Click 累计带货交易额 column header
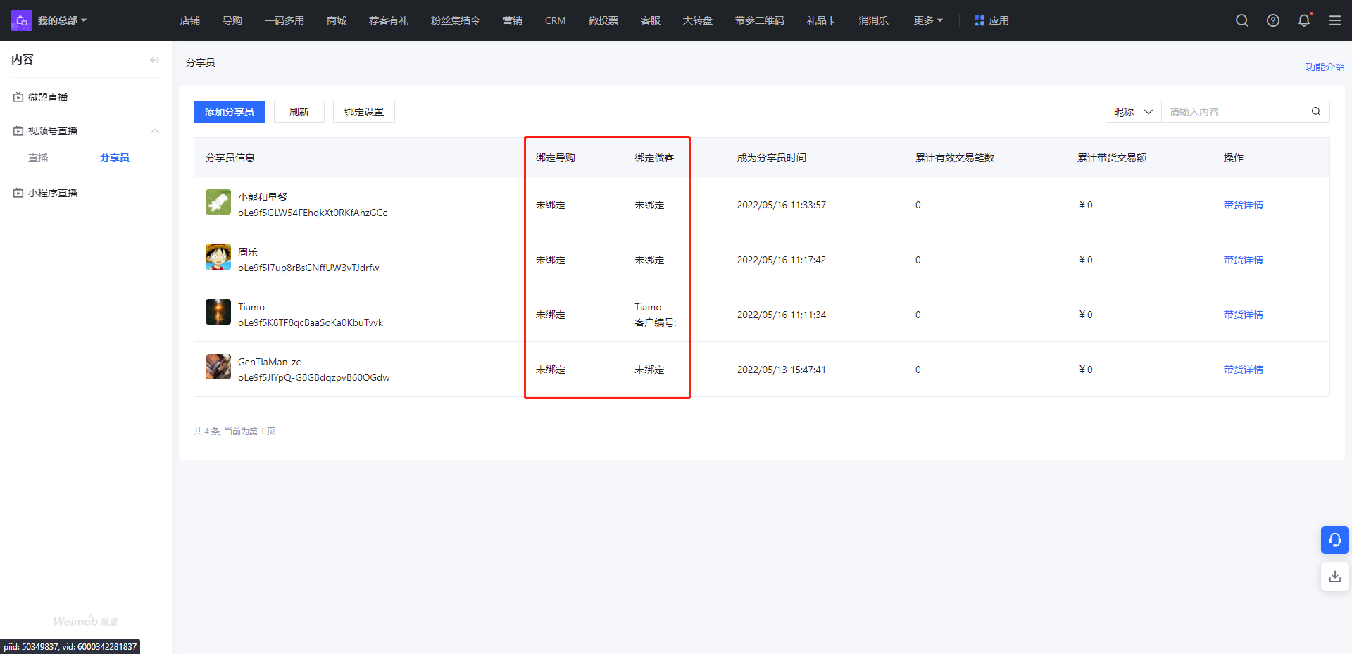The height and width of the screenshot is (654, 1352). pyautogui.click(x=1113, y=158)
